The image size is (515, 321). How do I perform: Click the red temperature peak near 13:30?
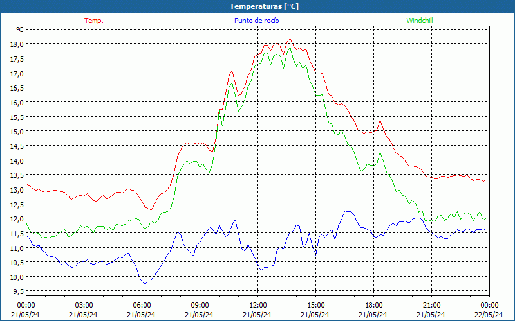pyautogui.click(x=290, y=39)
